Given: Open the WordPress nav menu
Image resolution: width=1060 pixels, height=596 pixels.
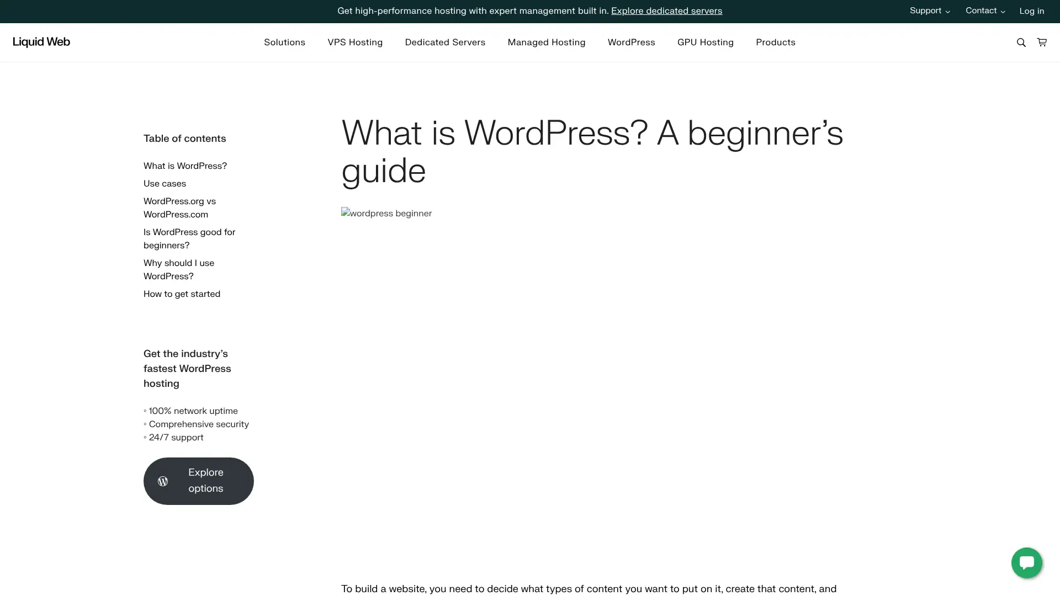Looking at the screenshot, I should pyautogui.click(x=631, y=42).
